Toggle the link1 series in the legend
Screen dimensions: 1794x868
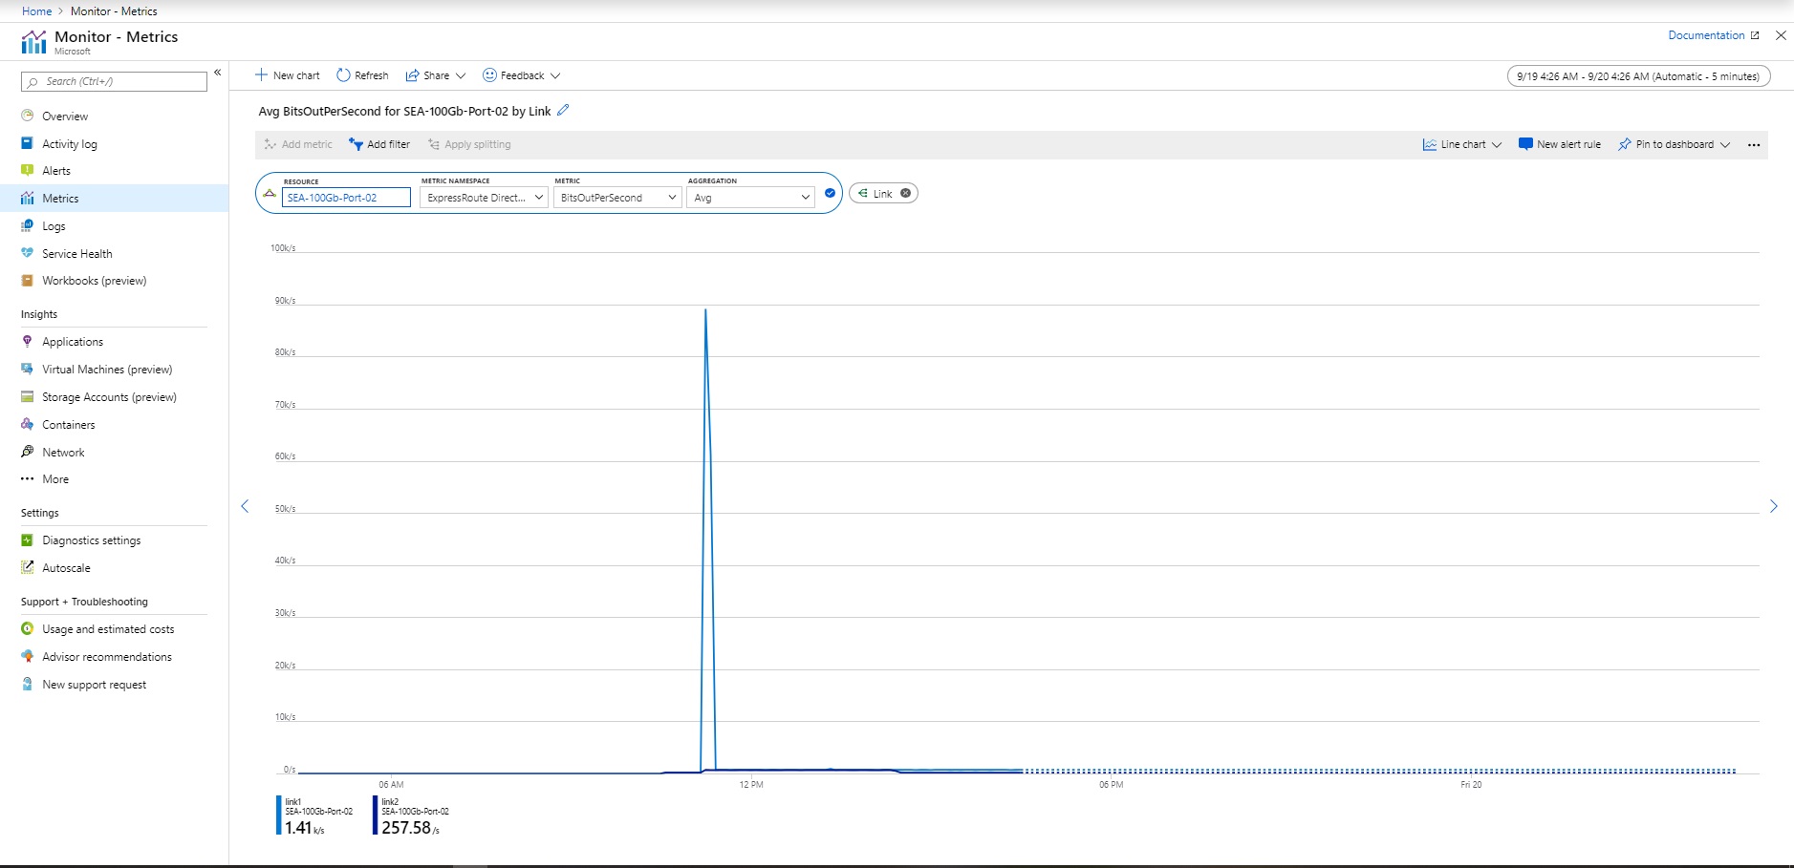coord(315,814)
